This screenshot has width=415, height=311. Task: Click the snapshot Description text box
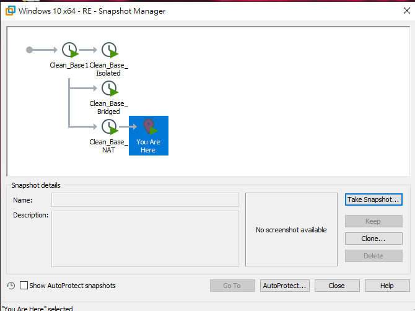(145, 239)
